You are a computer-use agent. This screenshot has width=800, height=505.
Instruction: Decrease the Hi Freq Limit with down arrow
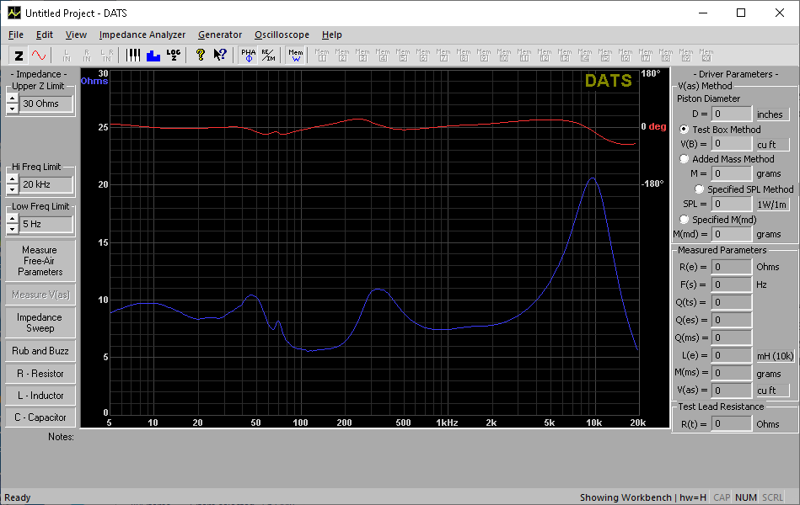click(12, 189)
